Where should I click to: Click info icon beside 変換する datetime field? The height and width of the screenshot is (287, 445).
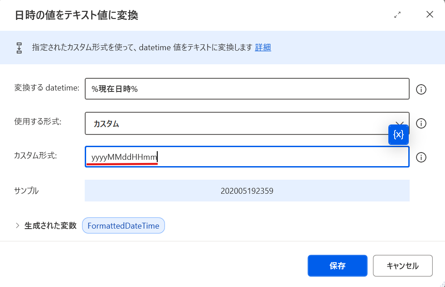[x=421, y=89]
